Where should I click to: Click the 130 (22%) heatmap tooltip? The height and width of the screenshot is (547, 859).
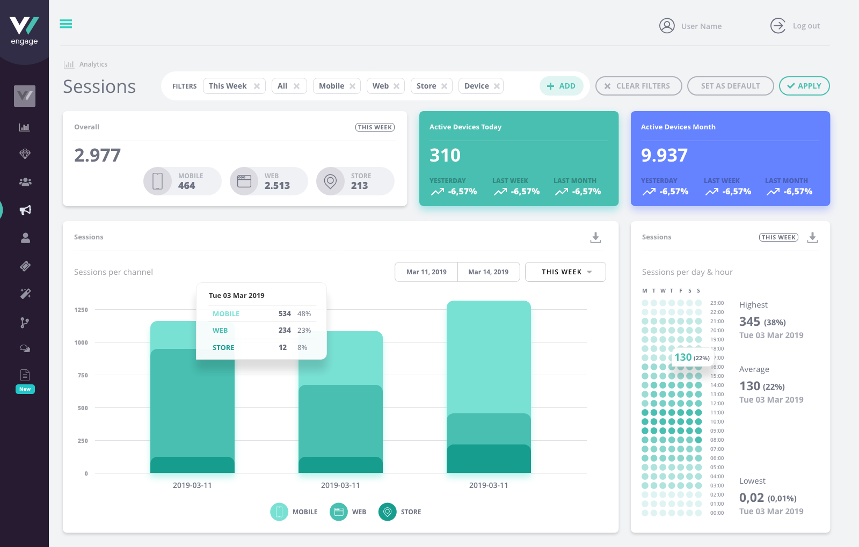(692, 357)
